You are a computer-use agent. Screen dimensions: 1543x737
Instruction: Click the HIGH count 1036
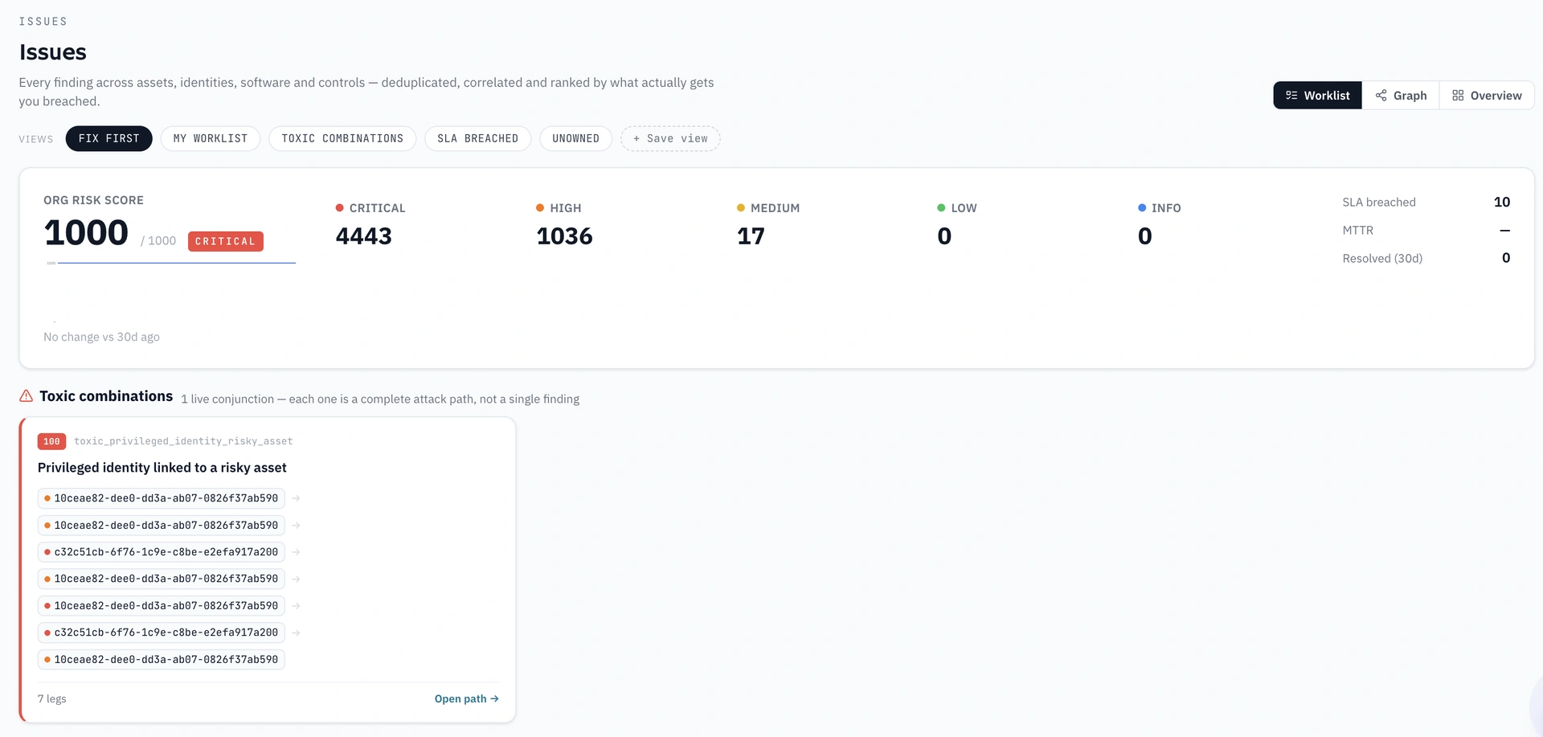(x=564, y=236)
